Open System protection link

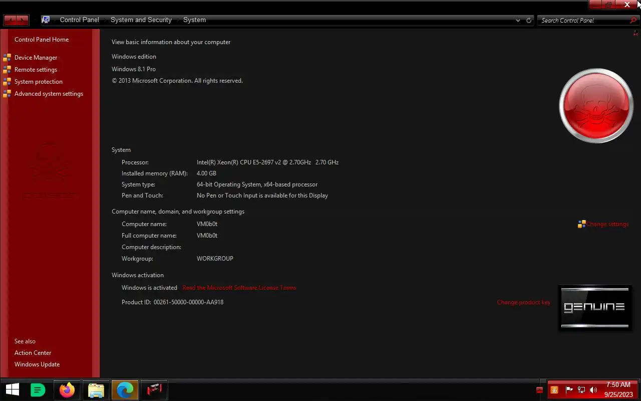point(39,82)
